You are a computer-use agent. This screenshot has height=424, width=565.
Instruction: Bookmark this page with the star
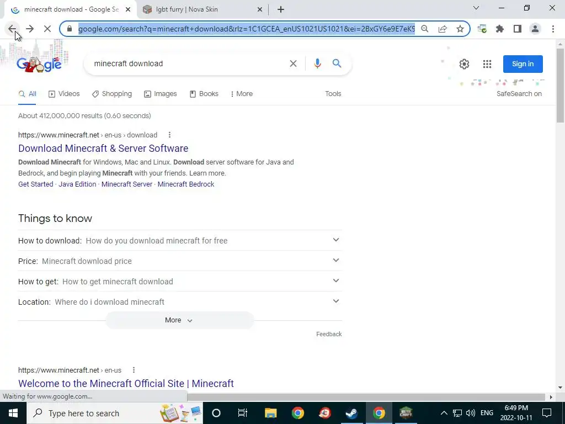coord(460,29)
